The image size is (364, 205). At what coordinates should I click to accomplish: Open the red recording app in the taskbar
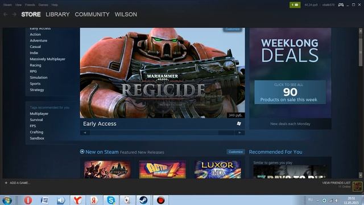coord(160,200)
